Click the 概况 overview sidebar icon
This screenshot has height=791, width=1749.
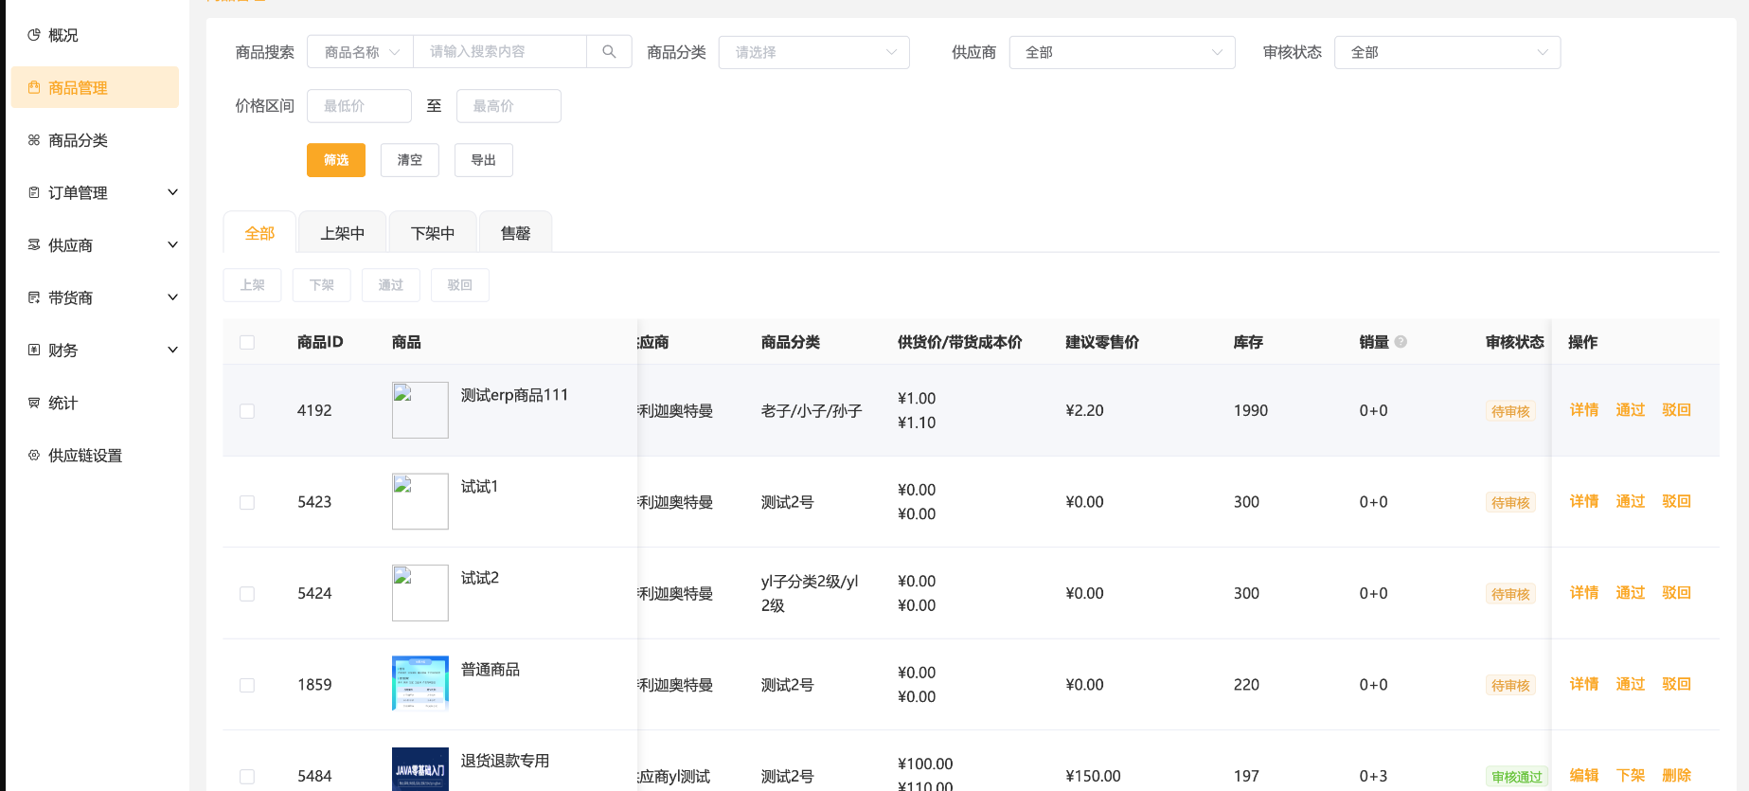tap(34, 35)
